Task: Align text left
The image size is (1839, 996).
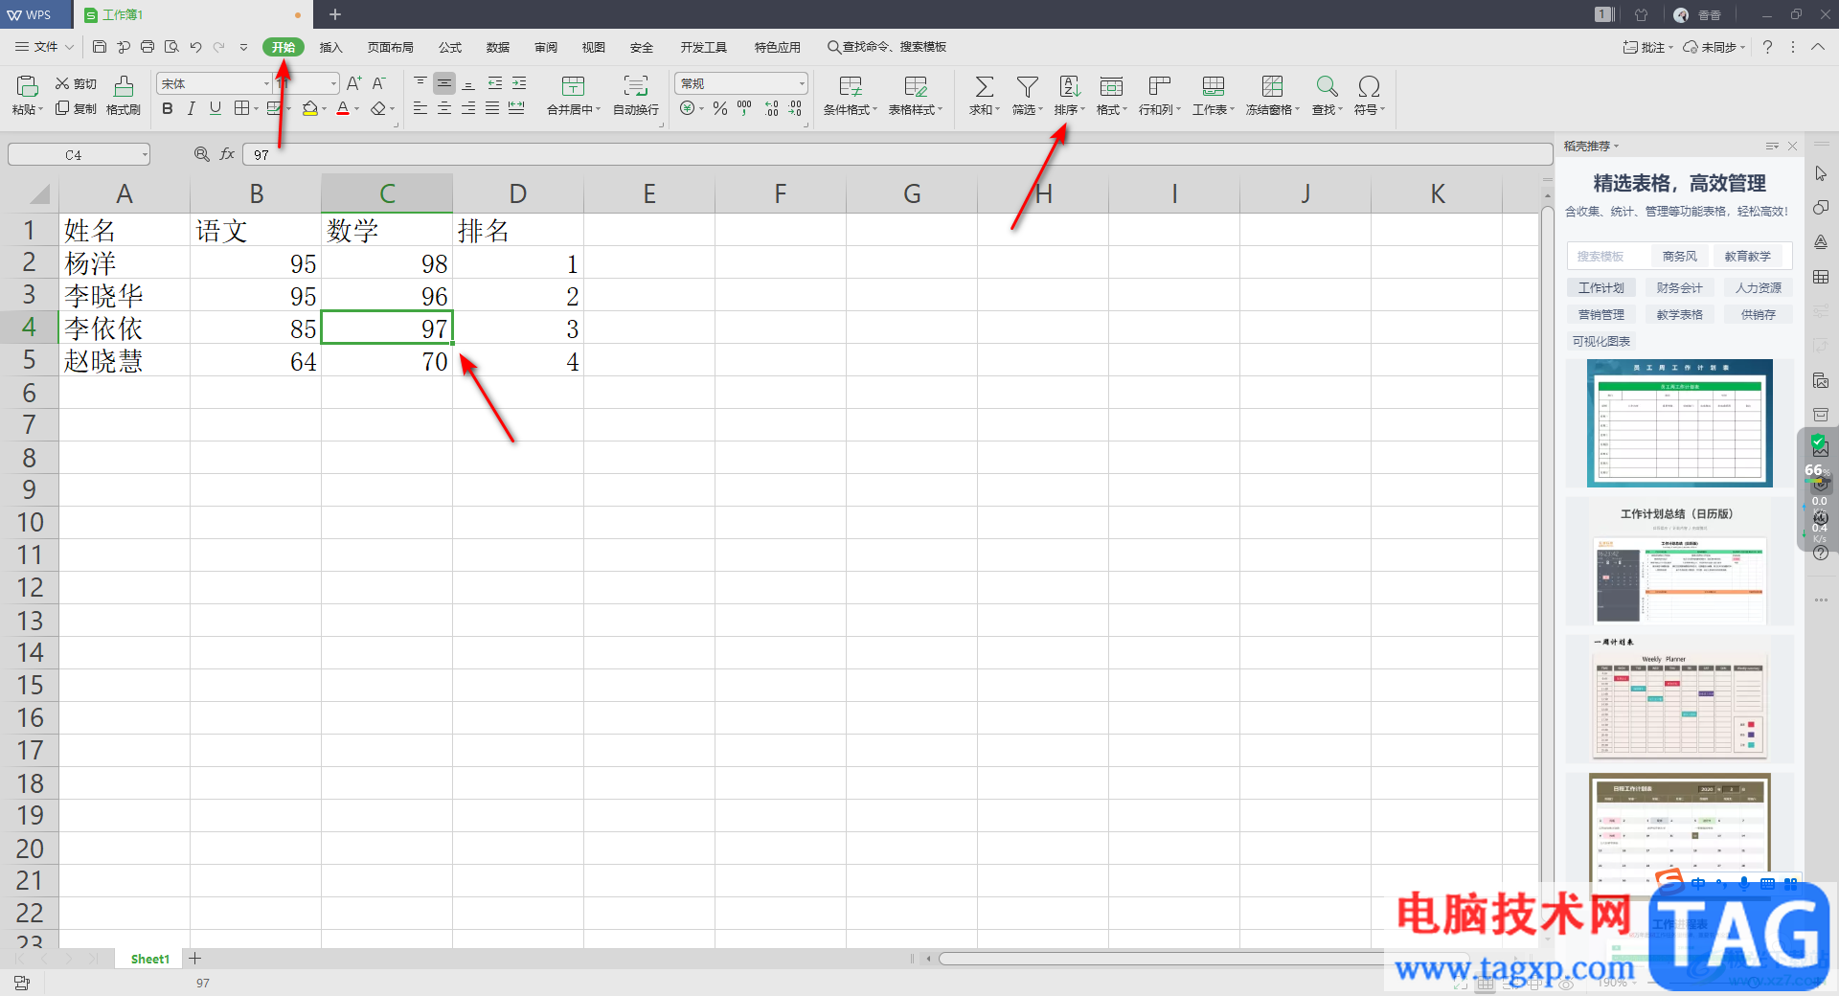Action: (x=420, y=109)
